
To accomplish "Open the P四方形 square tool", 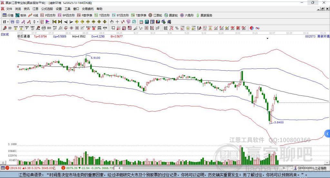I will coord(48,15).
